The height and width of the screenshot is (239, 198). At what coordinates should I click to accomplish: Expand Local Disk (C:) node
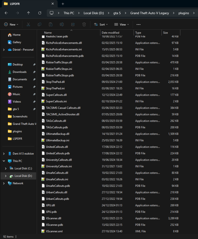click(x=6, y=169)
